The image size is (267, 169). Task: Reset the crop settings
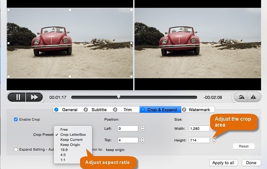(x=244, y=146)
